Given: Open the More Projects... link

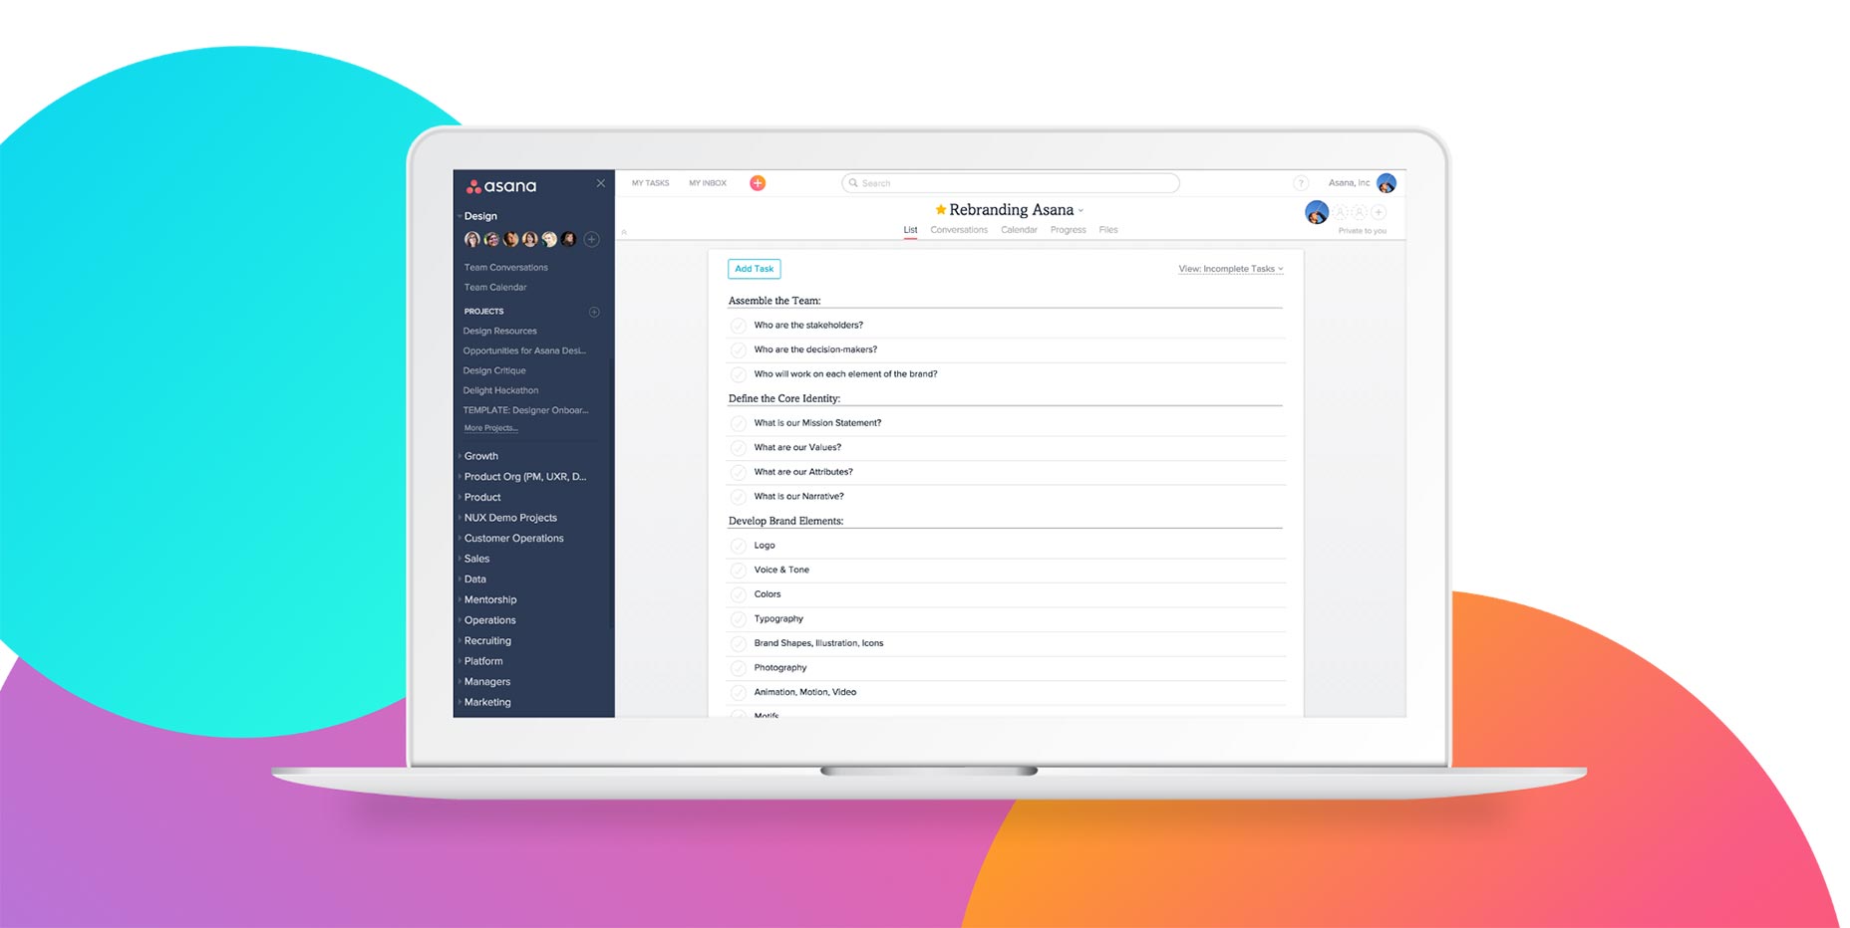Looking at the screenshot, I should [x=490, y=428].
